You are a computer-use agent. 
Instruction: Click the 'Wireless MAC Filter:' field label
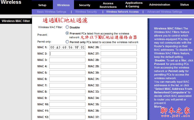(x=50, y=27)
